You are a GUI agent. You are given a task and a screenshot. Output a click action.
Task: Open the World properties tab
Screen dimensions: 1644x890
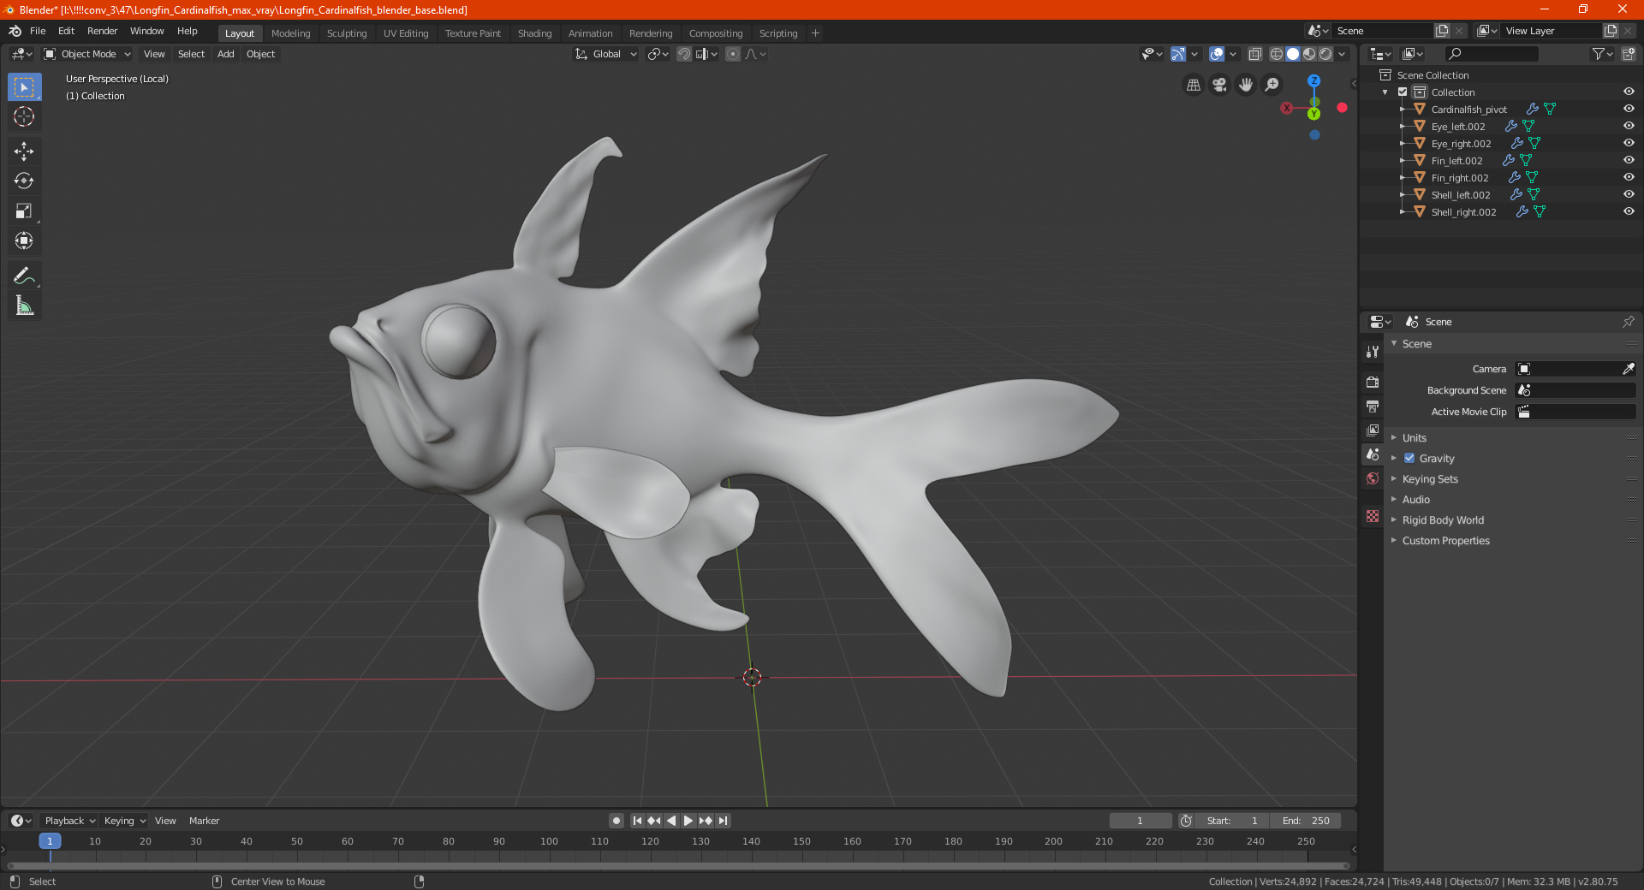[1373, 478]
